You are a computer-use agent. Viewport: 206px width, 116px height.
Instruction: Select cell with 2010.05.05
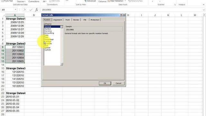(15, 111)
